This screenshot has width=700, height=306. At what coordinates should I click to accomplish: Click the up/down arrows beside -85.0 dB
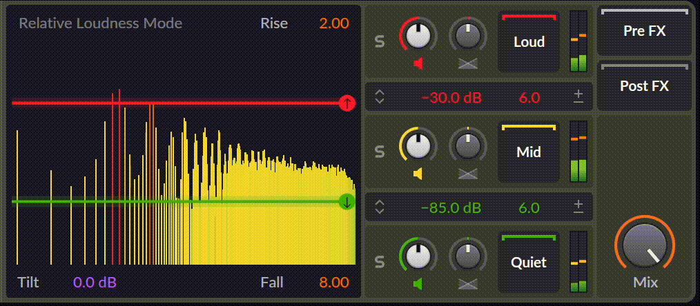coord(380,207)
